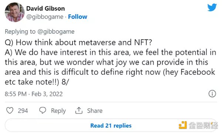This screenshot has height=133, width=222.
Task: Click the Reply label
Action: 58,111
